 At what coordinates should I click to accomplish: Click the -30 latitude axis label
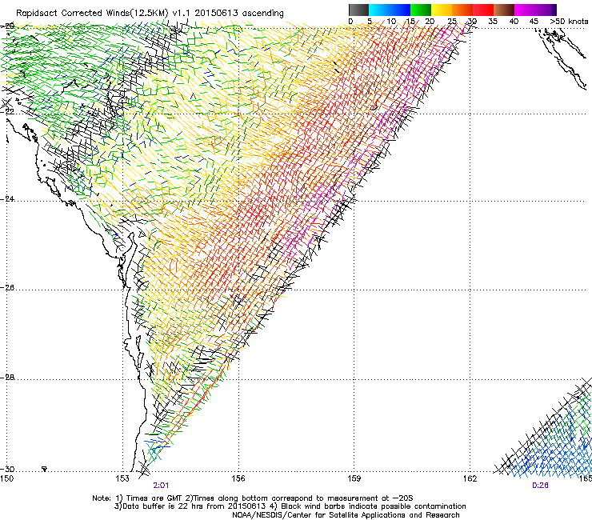click(7, 469)
